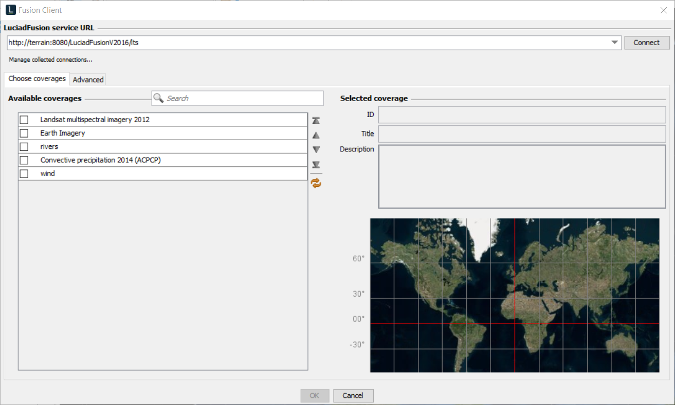Click the Cancel button
Viewport: 675px width, 405px height.
pyautogui.click(x=353, y=395)
